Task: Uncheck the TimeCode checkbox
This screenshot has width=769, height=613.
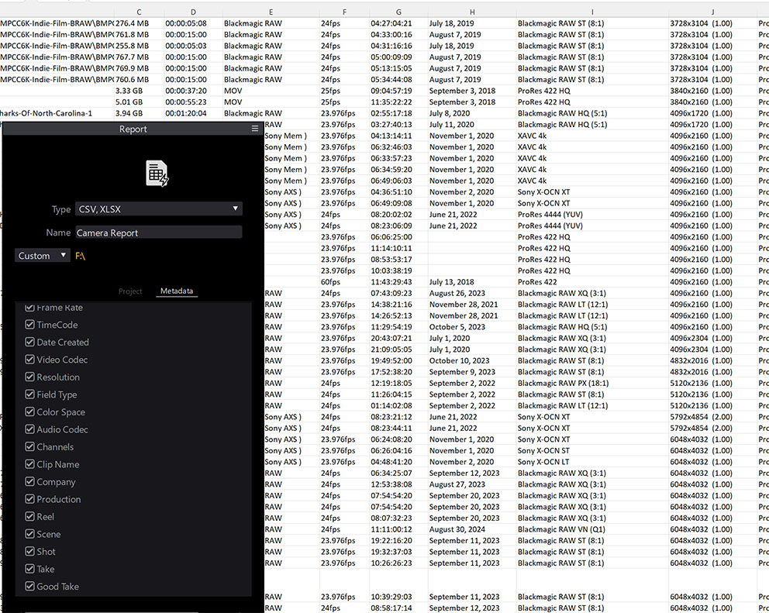Action: click(29, 325)
